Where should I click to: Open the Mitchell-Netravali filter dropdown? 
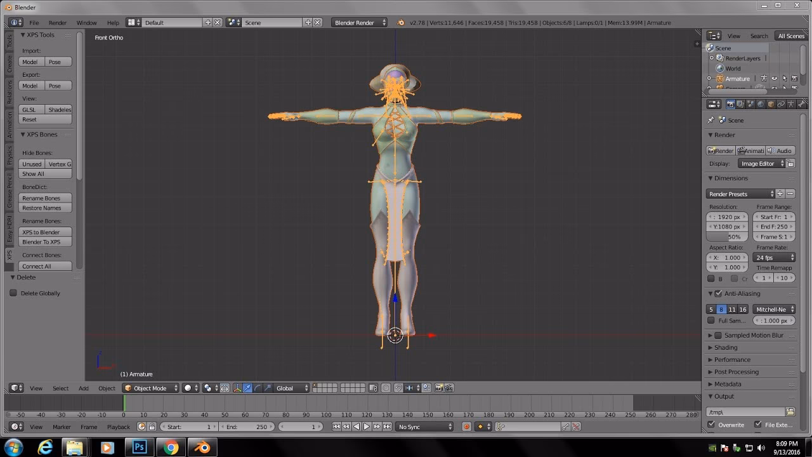(x=775, y=309)
